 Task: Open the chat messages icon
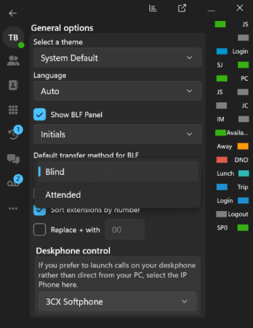coord(13,159)
